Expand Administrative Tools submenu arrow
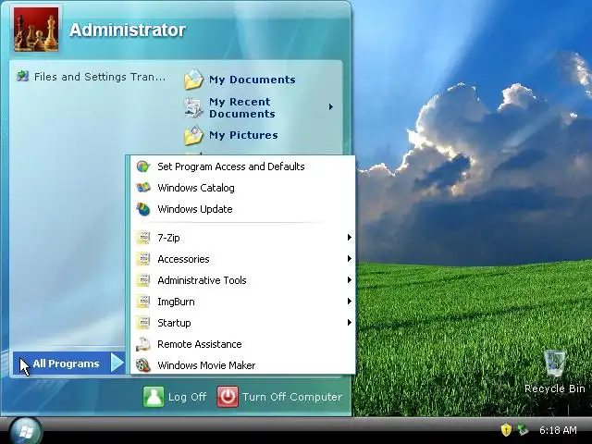Image resolution: width=592 pixels, height=444 pixels. point(350,279)
